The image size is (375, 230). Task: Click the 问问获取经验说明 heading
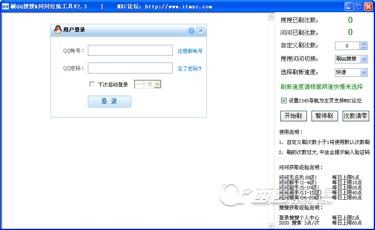[301, 167]
